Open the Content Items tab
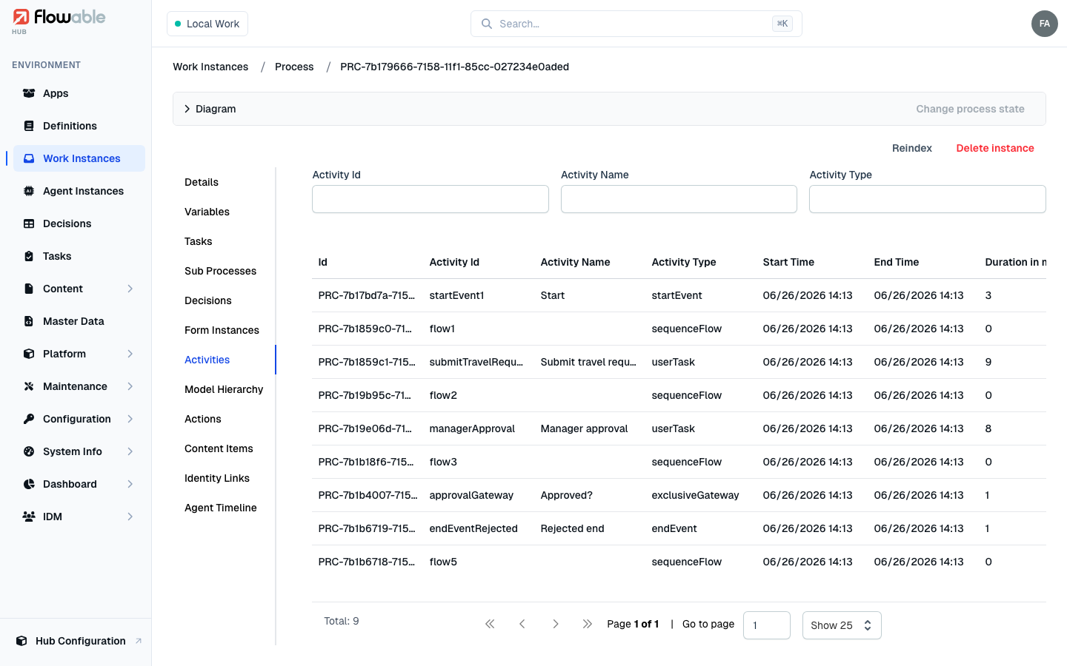The image size is (1067, 666). click(x=219, y=448)
